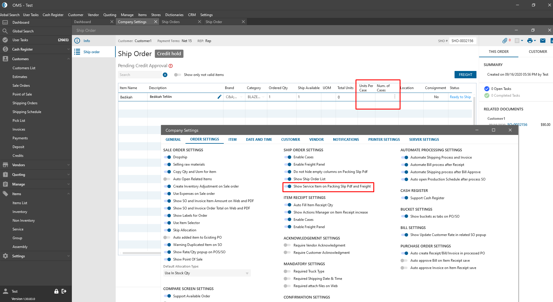Collapse the Customers sidebar section
The width and height of the screenshot is (553, 302).
coord(68,59)
